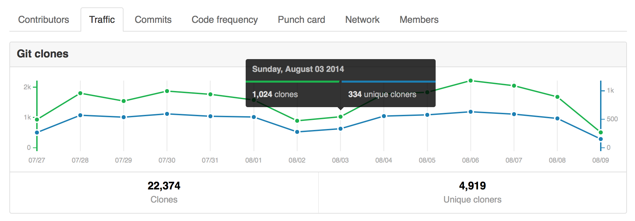635x221 pixels.
Task: Select the green data point above 07/30
Action: [167, 91]
